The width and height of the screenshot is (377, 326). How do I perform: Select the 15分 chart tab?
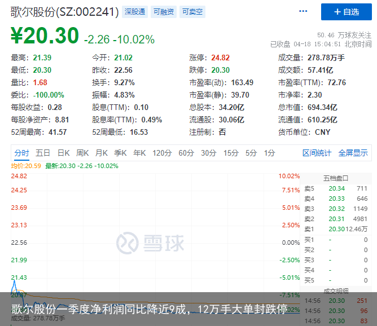coord(231,153)
